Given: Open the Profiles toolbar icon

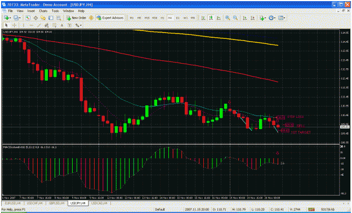Looking at the screenshot, I should point(16,18).
